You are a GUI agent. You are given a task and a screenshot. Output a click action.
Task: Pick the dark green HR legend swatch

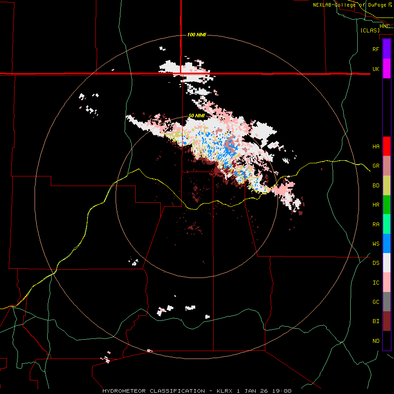point(387,205)
